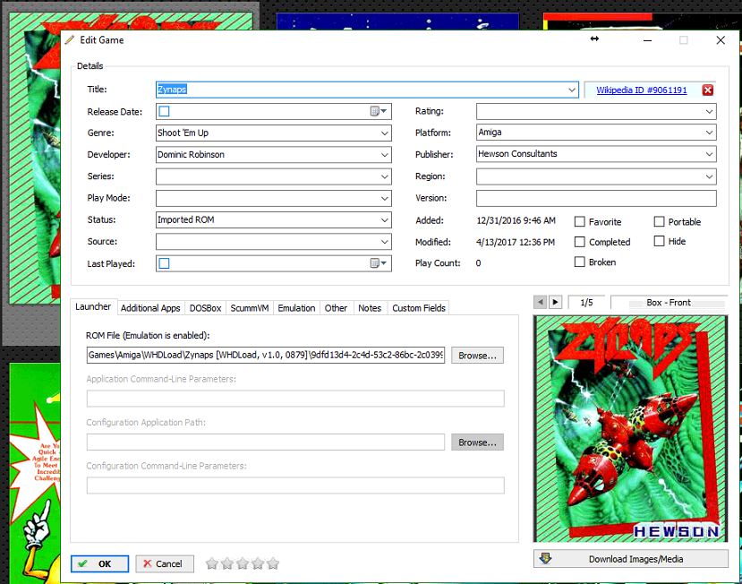Click the Configuration Command-Line Parameters field
742x584 pixels.
click(295, 485)
